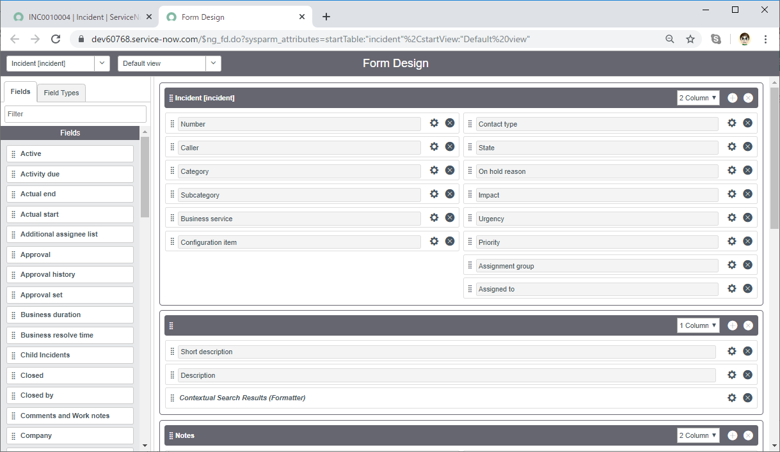Select Closed by field
Screen dimensions: 780x452
tap(70, 395)
